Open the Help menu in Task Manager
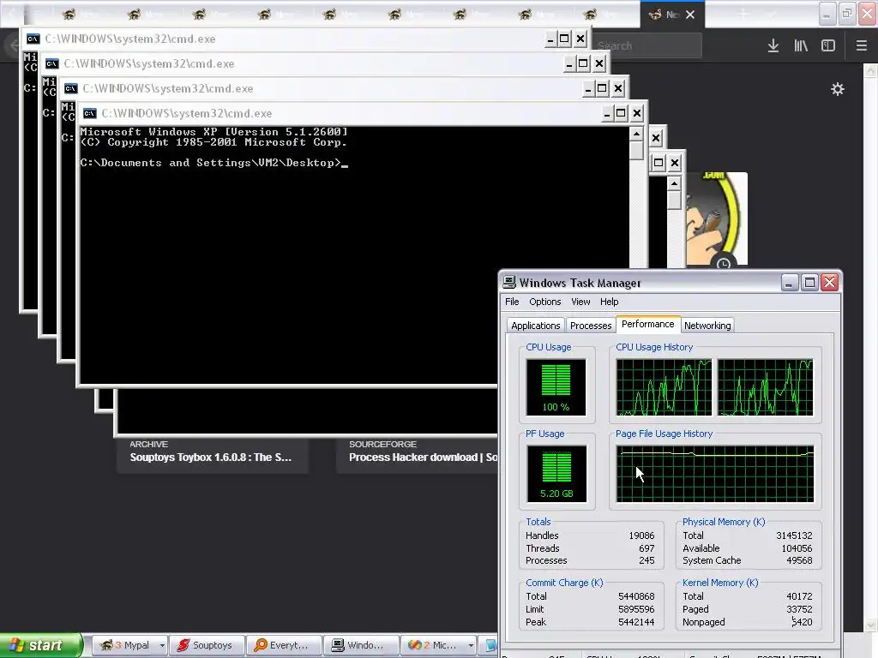Image resolution: width=878 pixels, height=658 pixels. 610,302
